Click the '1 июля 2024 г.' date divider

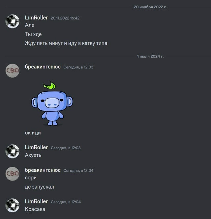(x=150, y=56)
